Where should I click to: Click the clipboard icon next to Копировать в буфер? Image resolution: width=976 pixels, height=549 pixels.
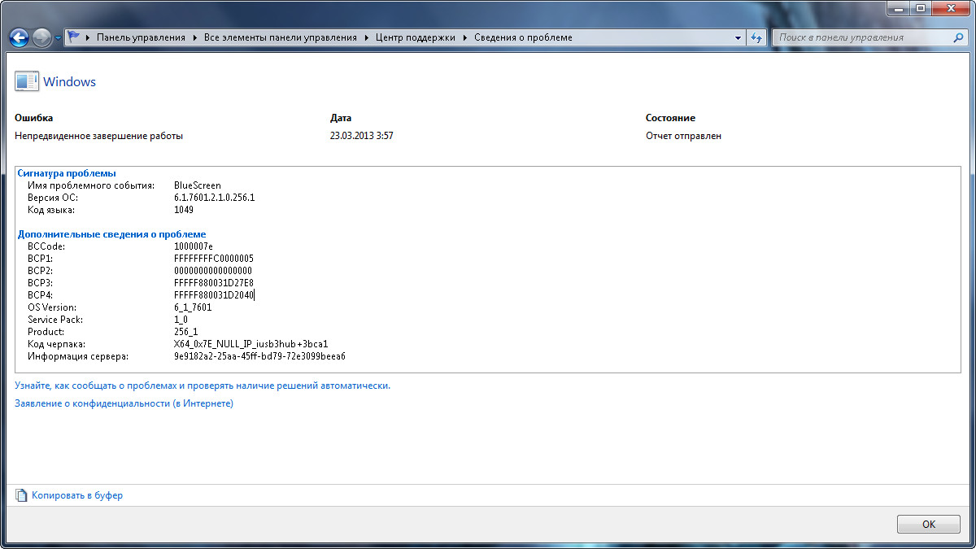point(21,495)
